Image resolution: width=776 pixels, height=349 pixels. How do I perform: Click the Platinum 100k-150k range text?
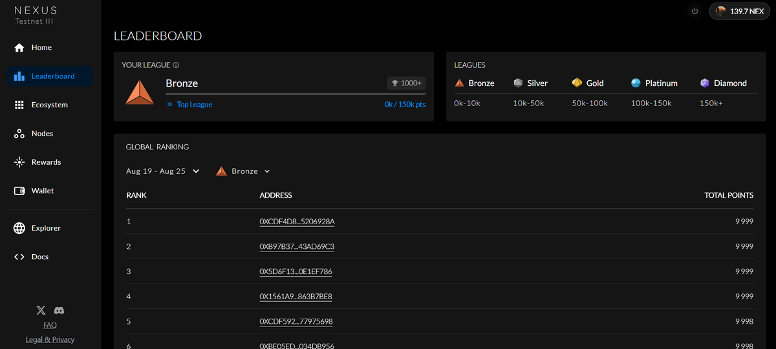pos(651,103)
